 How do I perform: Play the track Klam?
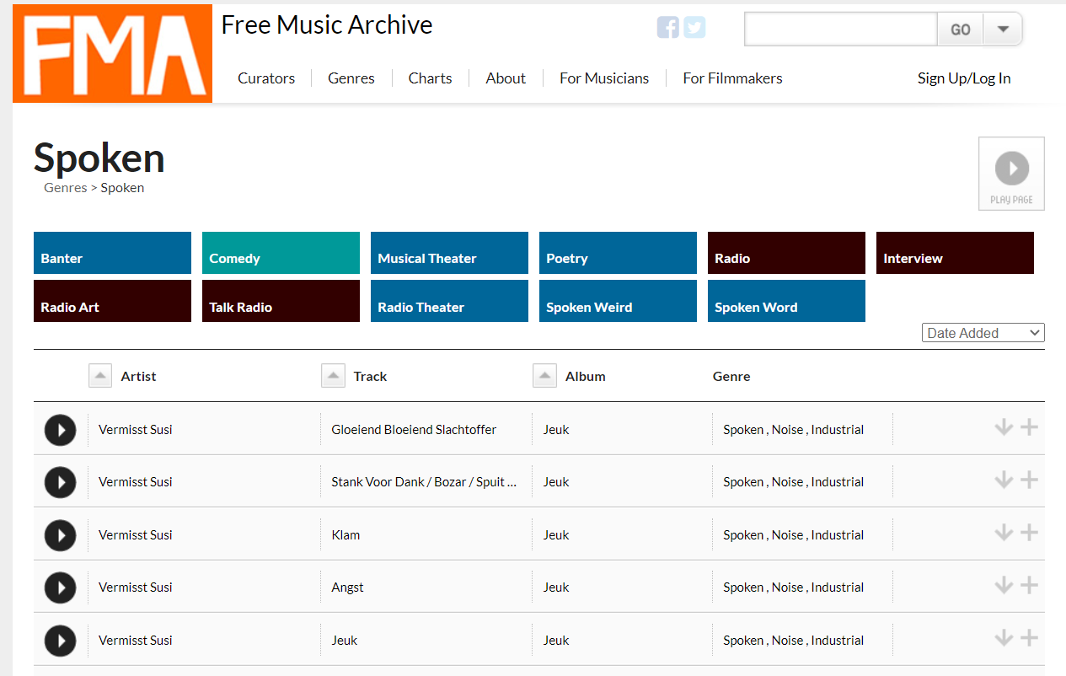click(x=60, y=535)
